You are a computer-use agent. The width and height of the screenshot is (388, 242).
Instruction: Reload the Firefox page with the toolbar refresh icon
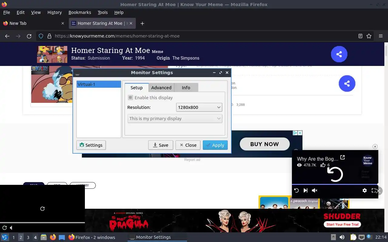pyautogui.click(x=29, y=36)
